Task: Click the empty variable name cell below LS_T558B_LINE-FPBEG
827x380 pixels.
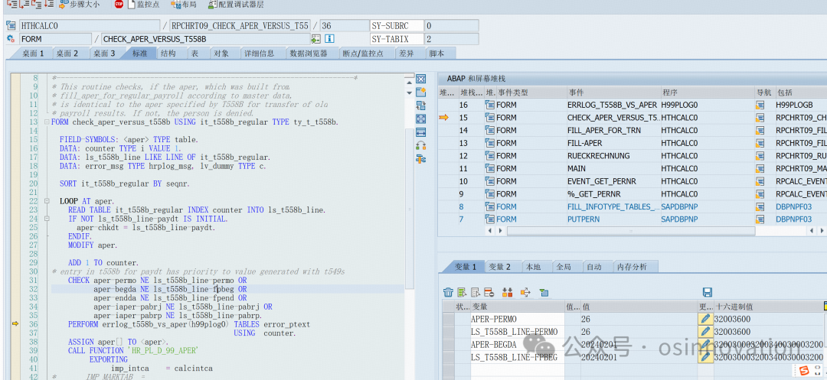Action: tap(518, 369)
